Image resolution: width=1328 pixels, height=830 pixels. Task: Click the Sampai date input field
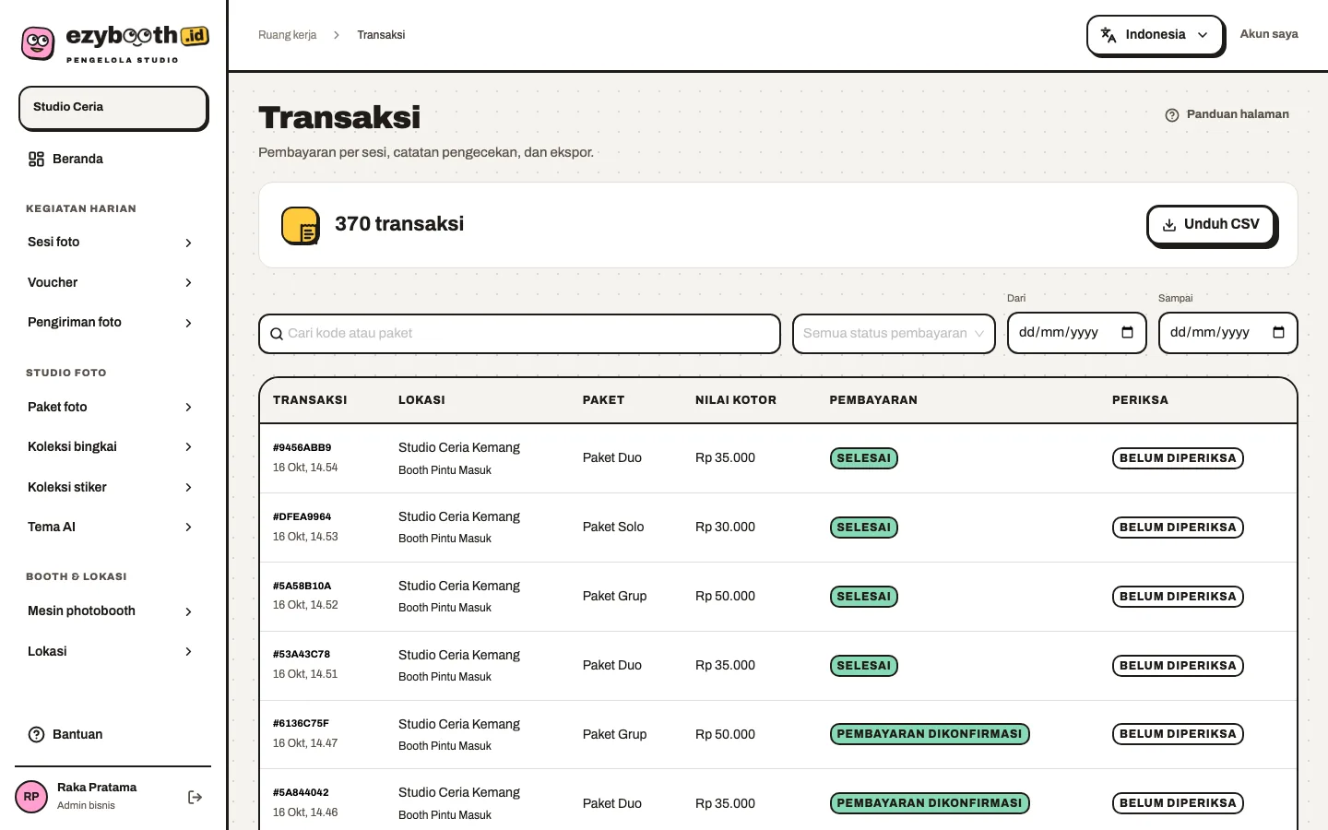coord(1227,333)
